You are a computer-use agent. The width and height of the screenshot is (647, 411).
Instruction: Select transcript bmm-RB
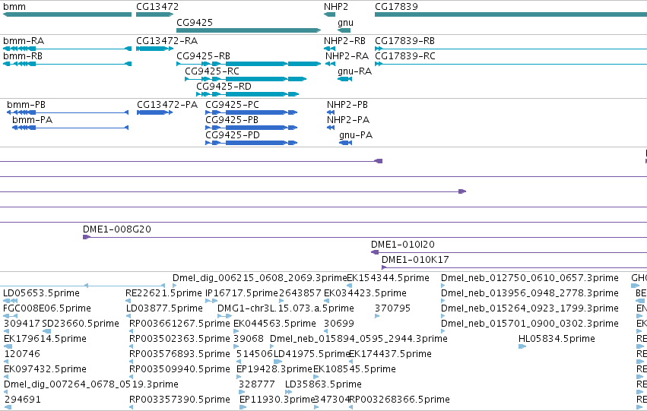(x=67, y=64)
